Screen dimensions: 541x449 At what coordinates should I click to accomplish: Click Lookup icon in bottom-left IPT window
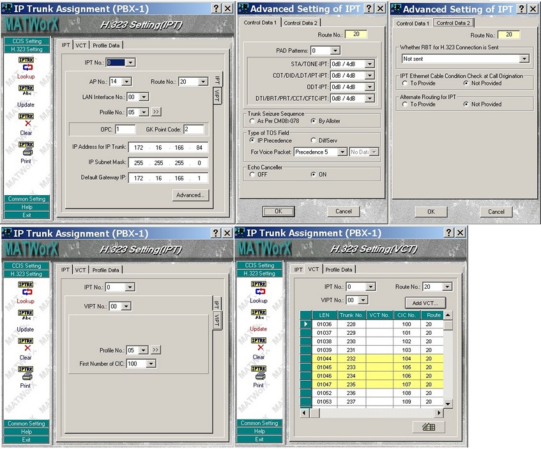(26, 289)
